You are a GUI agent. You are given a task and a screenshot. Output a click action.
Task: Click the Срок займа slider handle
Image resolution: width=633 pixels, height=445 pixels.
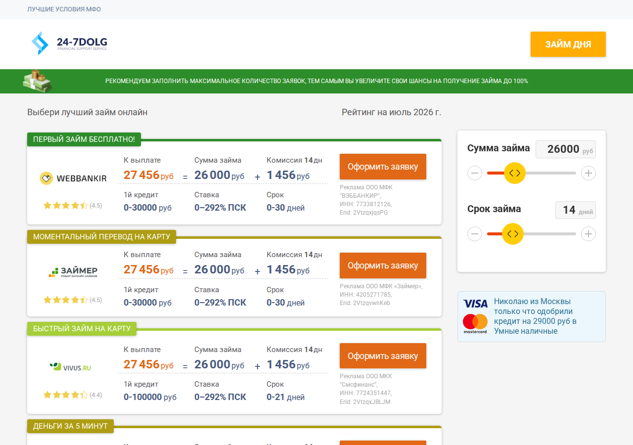(513, 234)
